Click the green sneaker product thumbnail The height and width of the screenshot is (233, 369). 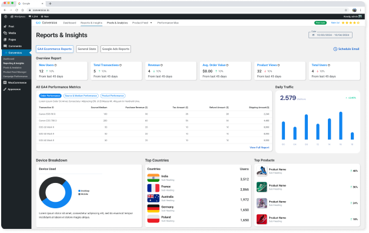click(261, 187)
